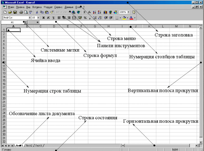Decrease indent in the formatting toolbar
Screen dimensions: 204x151
click(x=106, y=18)
